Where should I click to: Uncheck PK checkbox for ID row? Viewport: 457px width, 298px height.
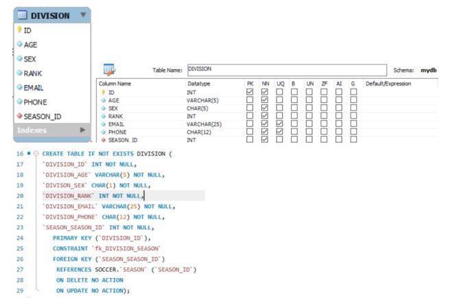[250, 92]
